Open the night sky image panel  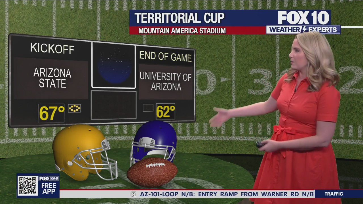pos(114,66)
